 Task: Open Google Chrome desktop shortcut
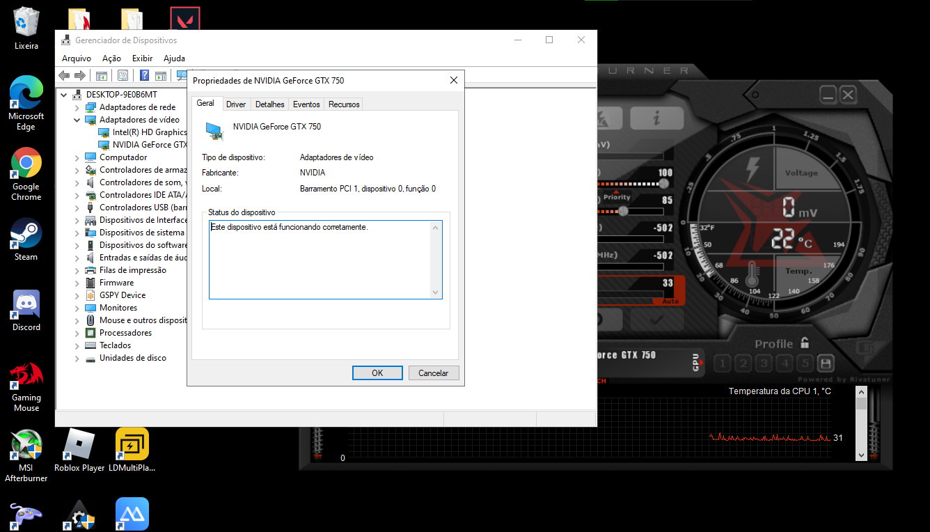coord(26,174)
